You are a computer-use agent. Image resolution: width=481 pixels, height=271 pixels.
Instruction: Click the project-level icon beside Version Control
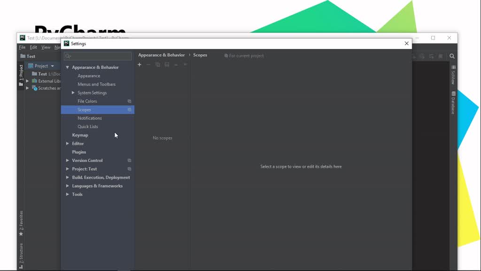coord(130,160)
